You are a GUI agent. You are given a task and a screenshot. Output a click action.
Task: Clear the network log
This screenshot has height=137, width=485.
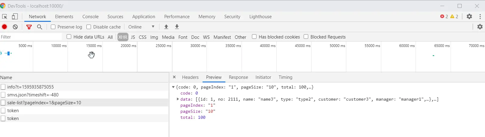15,27
